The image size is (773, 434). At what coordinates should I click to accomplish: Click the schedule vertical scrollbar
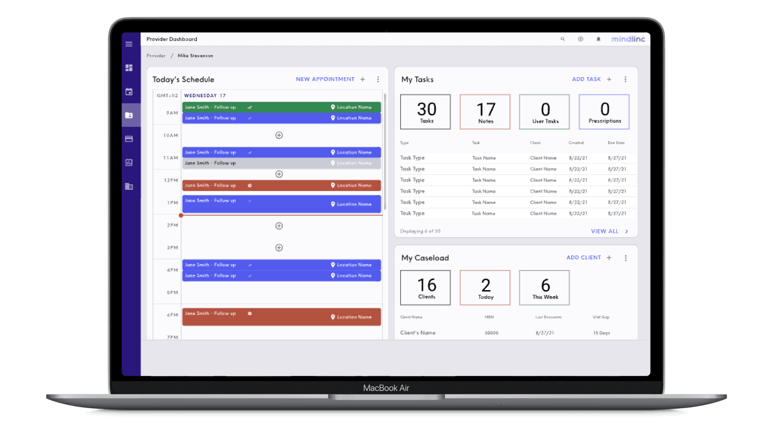(385, 151)
